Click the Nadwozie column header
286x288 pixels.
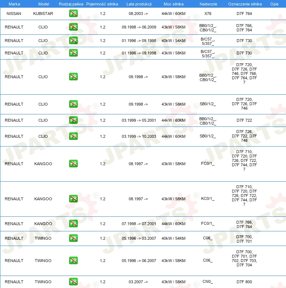(208, 4)
